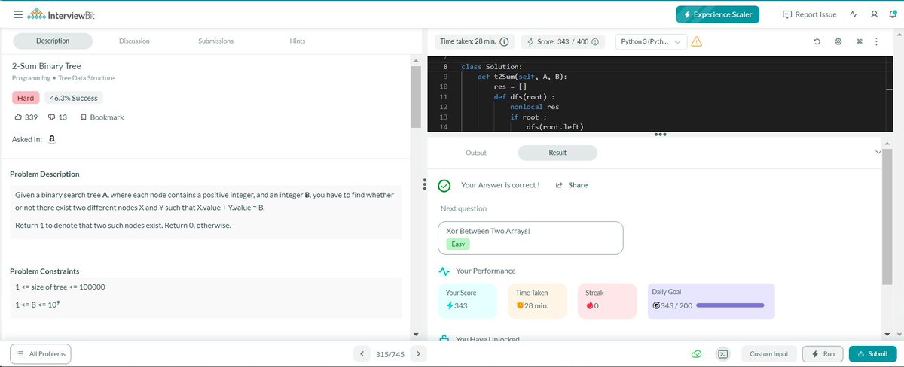The image size is (904, 367).
Task: Click the Streak 0 card
Action: pyautogui.click(x=607, y=300)
